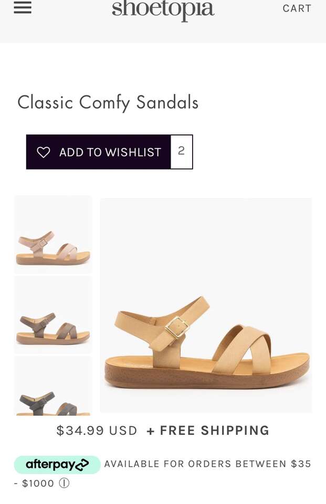Click the heart icon on wishlist button
The width and height of the screenshot is (326, 504).
point(44,152)
